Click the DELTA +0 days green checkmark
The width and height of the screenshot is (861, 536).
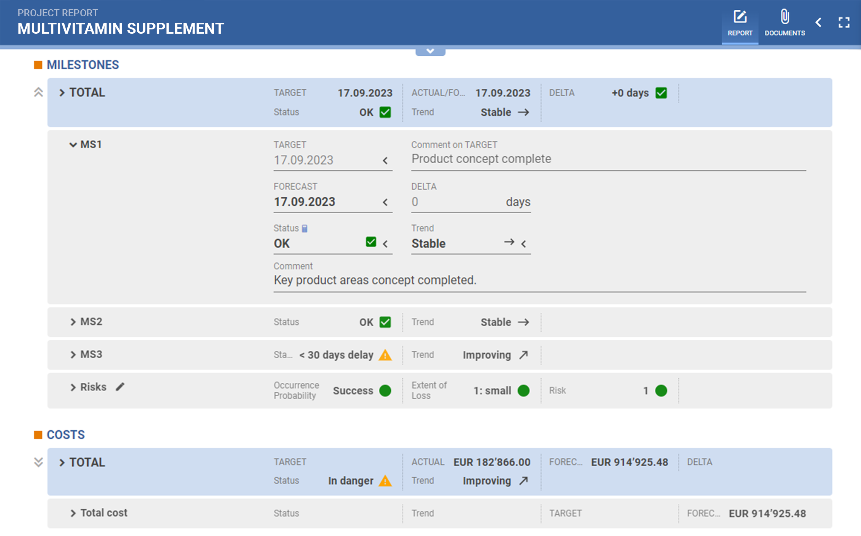661,93
